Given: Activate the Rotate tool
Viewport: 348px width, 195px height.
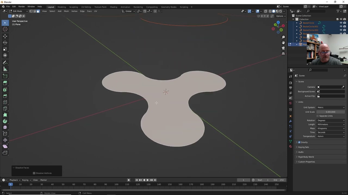Looking at the screenshot, I should tap(5, 43).
